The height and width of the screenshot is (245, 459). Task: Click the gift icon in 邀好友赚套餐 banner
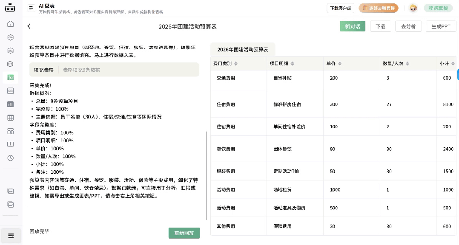364,8
